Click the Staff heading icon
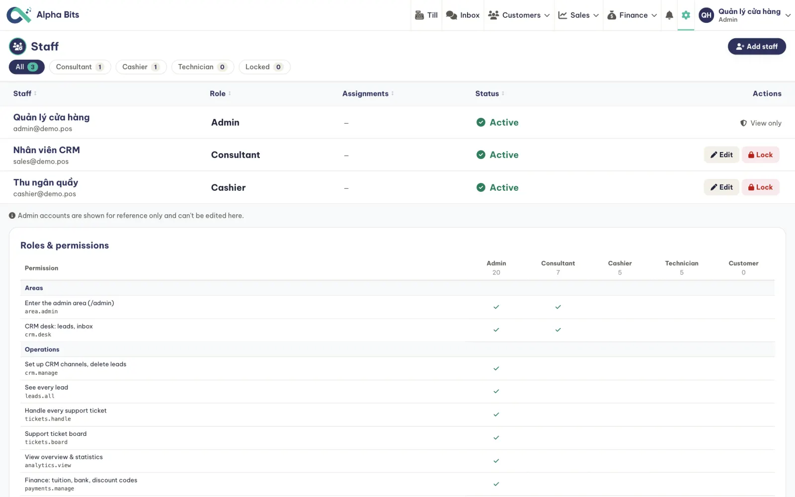The width and height of the screenshot is (795, 497). pyautogui.click(x=18, y=46)
